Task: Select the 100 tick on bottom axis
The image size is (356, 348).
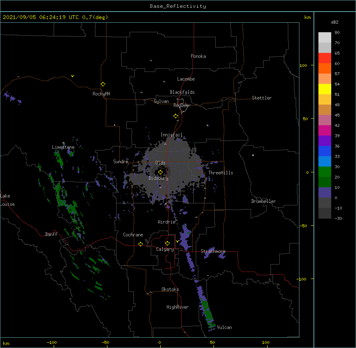Action: (x=266, y=343)
